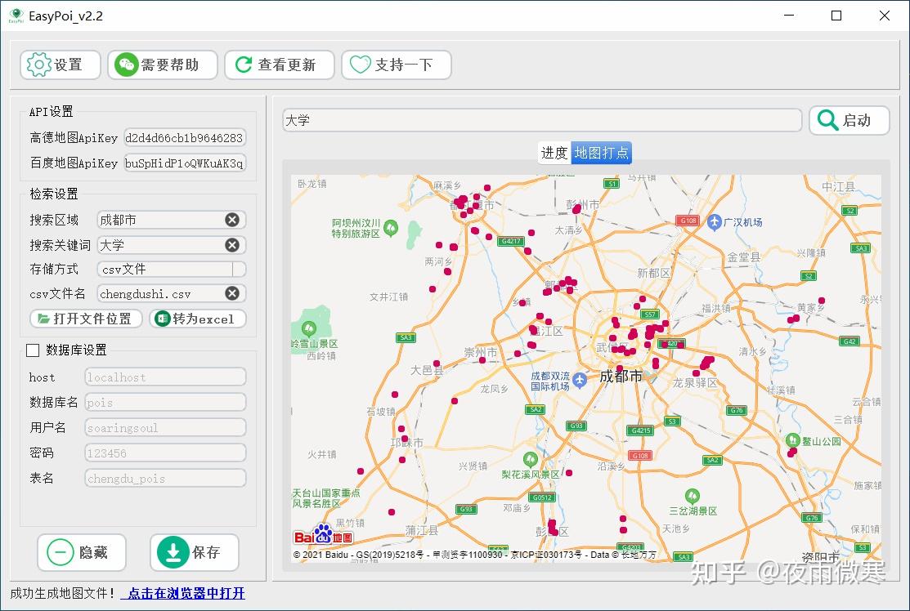The image size is (910, 611).
Task: Click the 鳌山公园 park icon on map
Action: [793, 440]
